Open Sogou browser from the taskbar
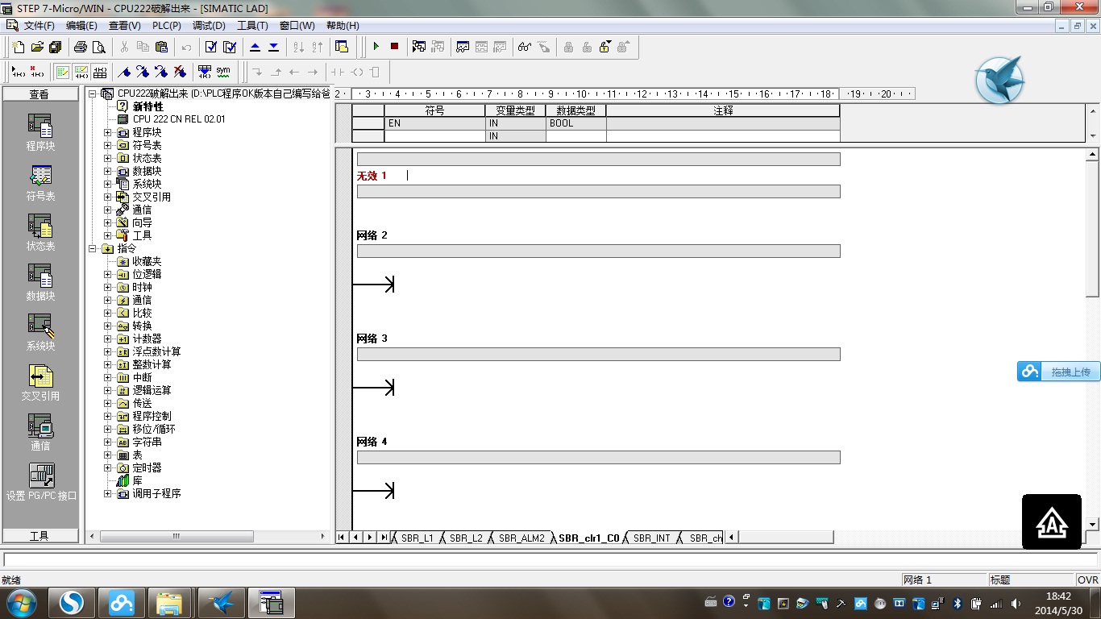This screenshot has height=619, width=1101. pyautogui.click(x=72, y=602)
